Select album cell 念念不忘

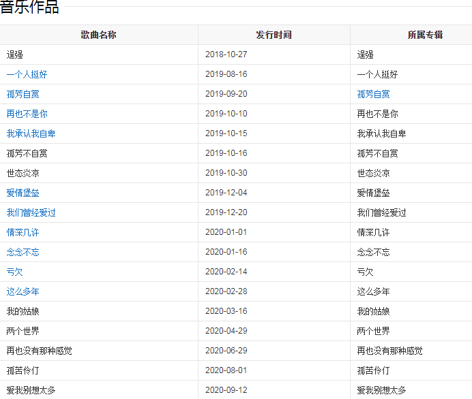pyautogui.click(x=373, y=252)
